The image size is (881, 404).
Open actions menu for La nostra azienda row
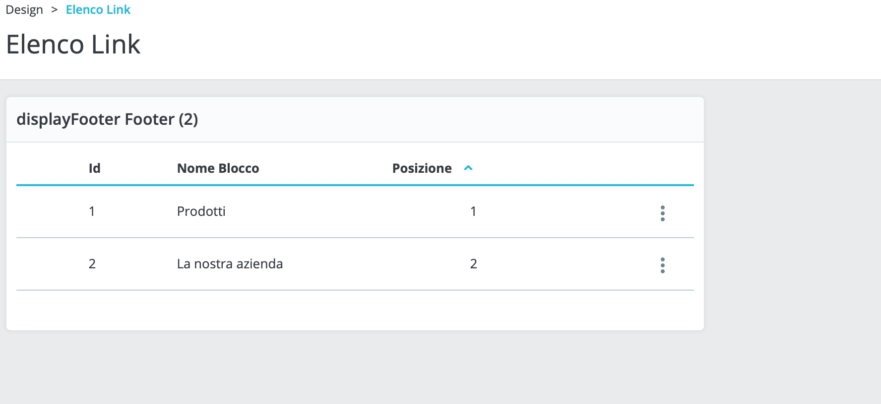click(662, 265)
